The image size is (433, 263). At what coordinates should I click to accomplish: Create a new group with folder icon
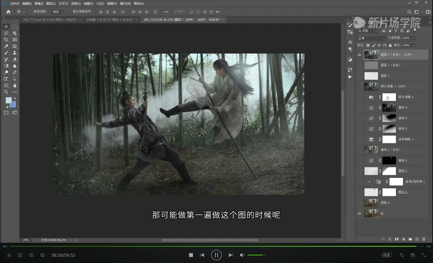coord(410,239)
